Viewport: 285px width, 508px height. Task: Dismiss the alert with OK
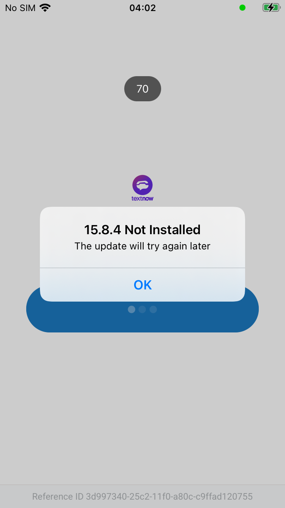(142, 285)
